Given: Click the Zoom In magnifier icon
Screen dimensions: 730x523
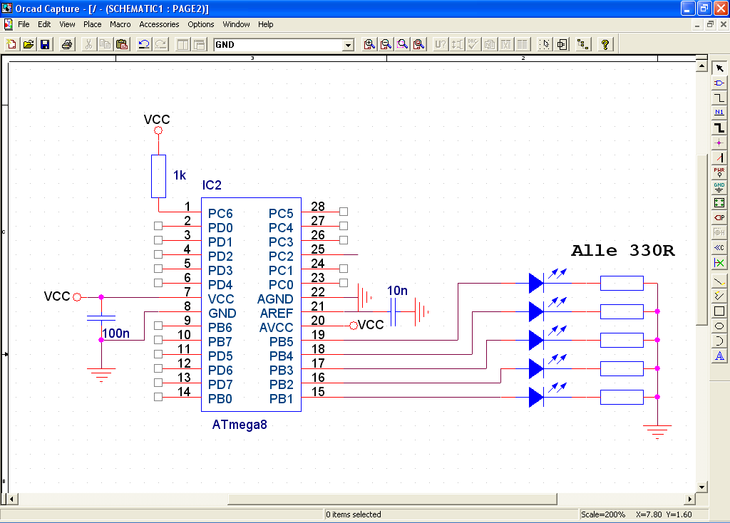Looking at the screenshot, I should [x=369, y=45].
